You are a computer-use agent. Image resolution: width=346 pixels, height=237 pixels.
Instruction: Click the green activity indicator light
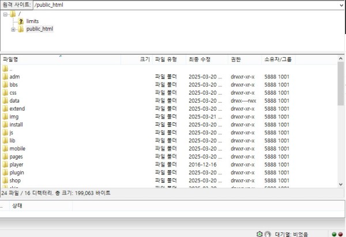[x=334, y=234]
